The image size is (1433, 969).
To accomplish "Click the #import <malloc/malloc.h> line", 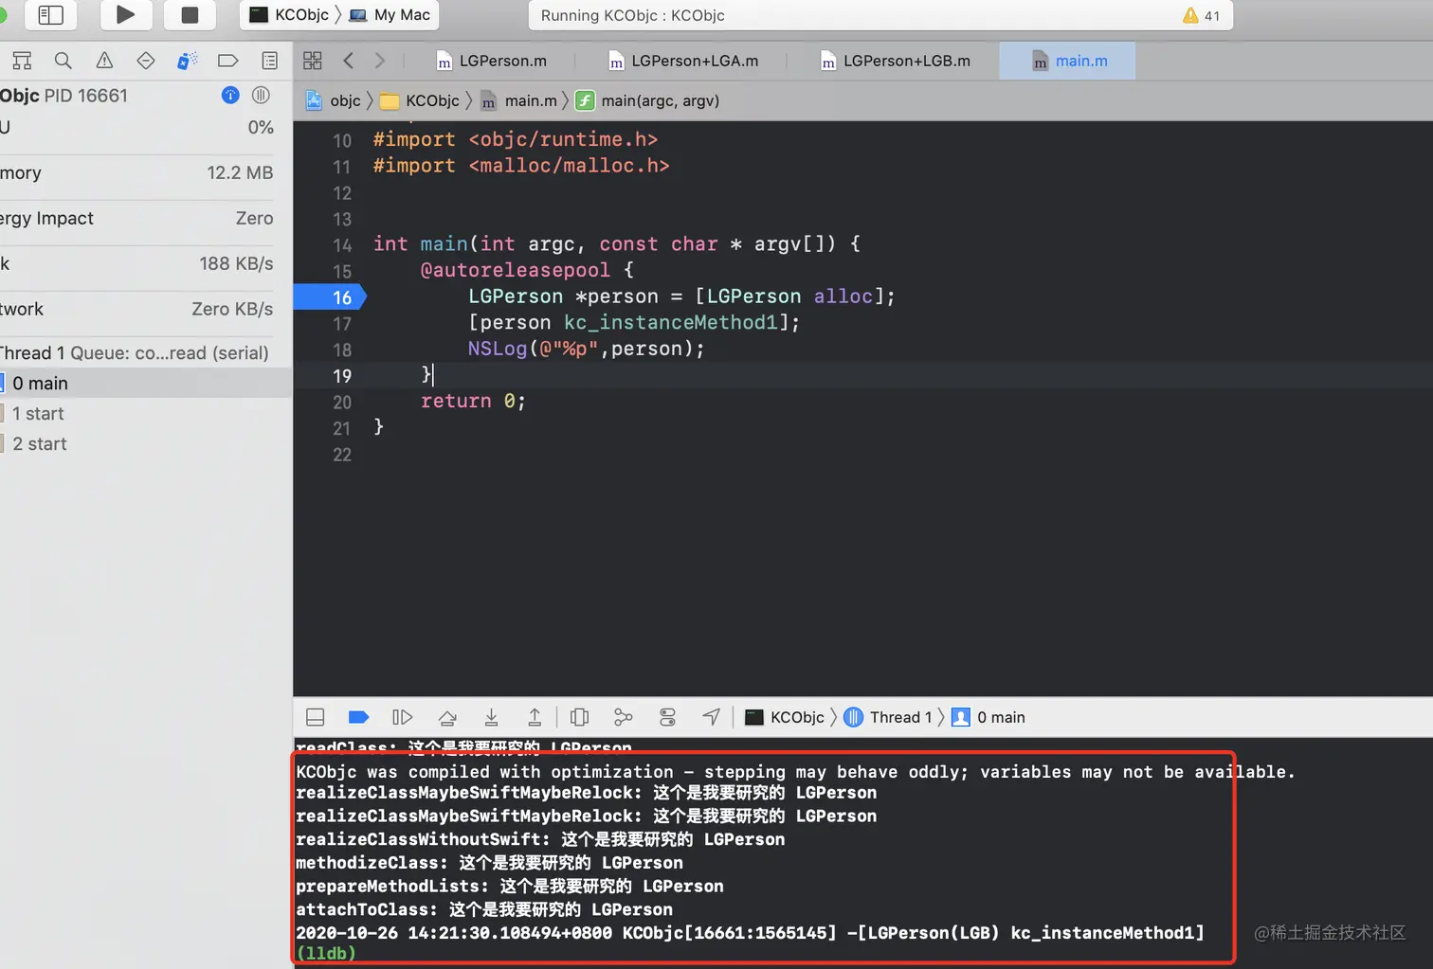I will click(x=521, y=166).
